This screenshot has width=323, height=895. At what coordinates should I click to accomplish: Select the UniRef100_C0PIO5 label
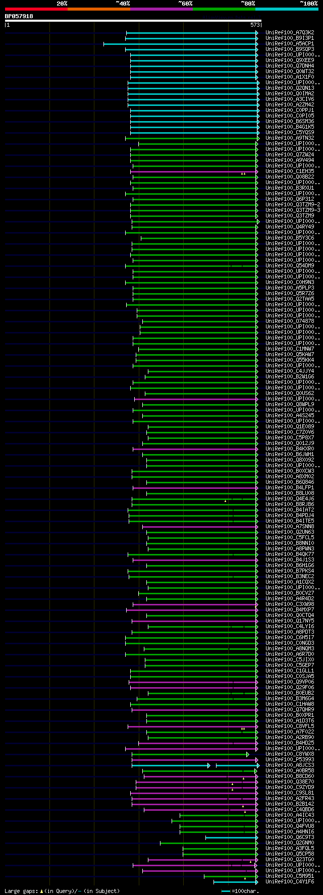click(x=290, y=116)
